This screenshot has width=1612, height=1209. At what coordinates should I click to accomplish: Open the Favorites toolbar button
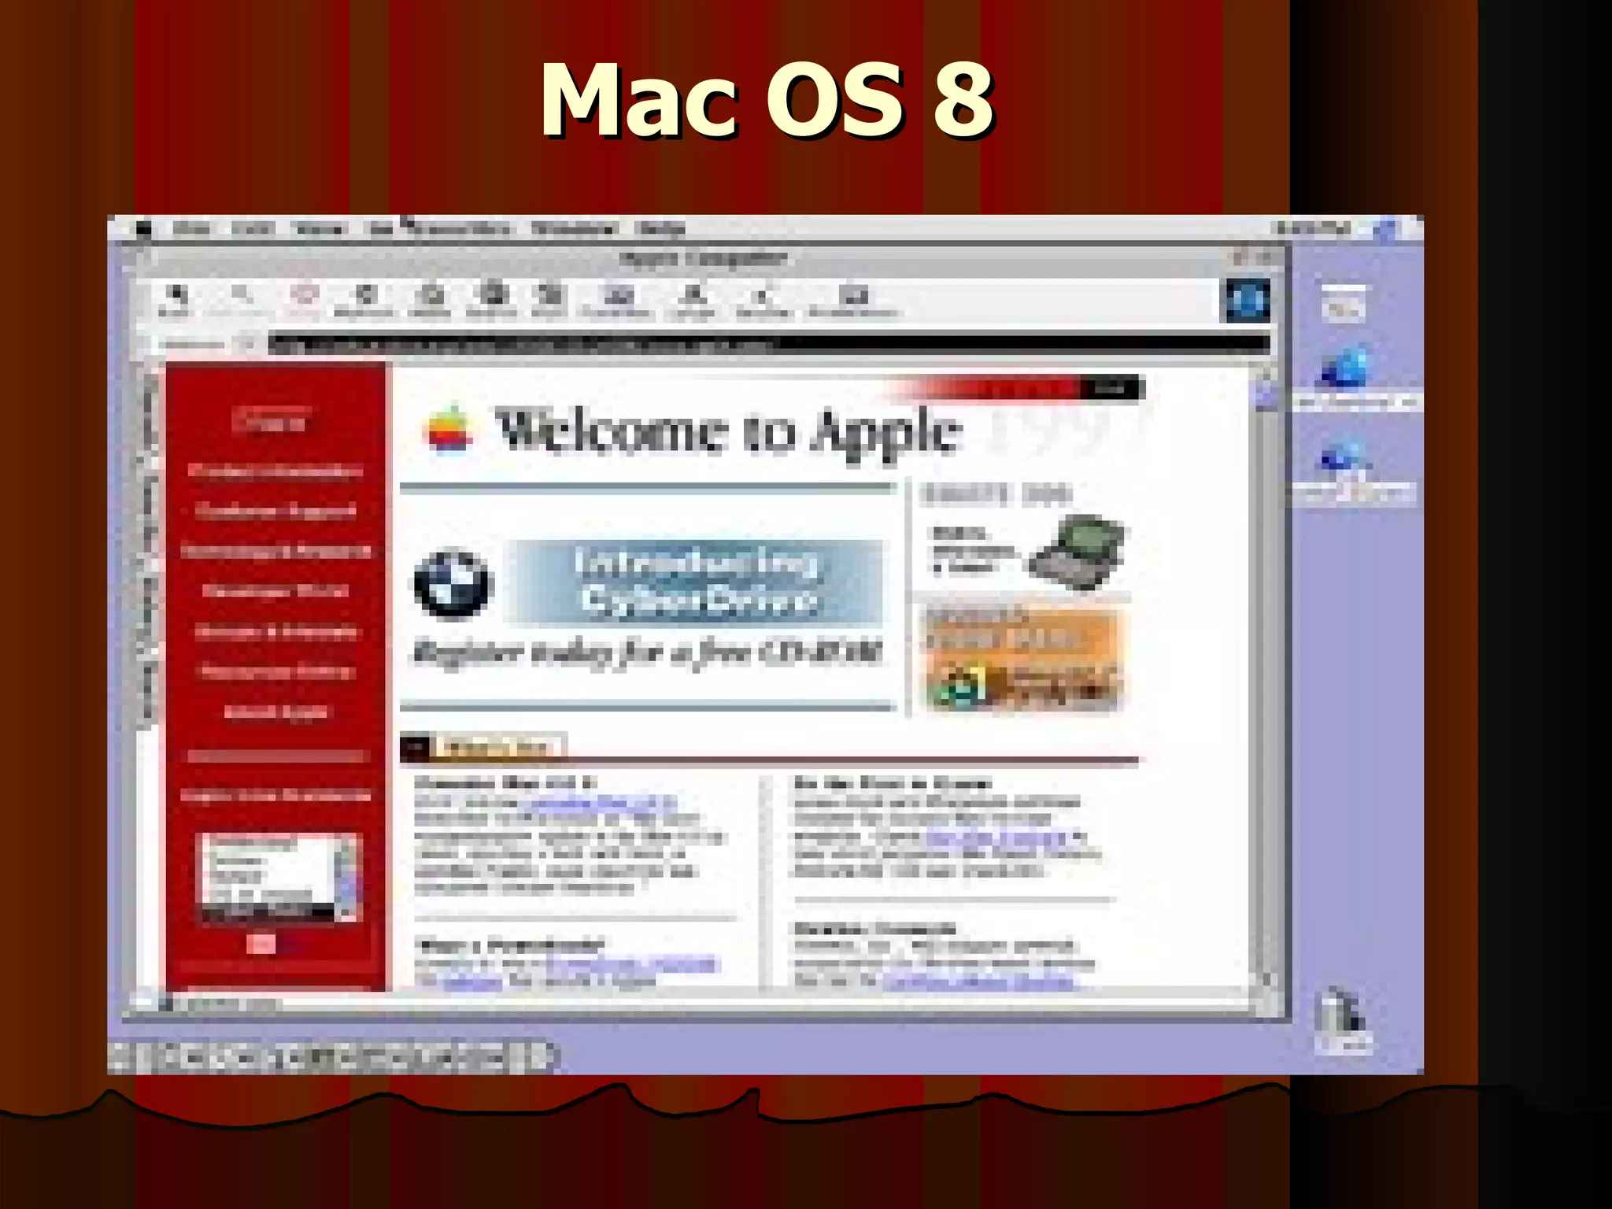(x=616, y=301)
